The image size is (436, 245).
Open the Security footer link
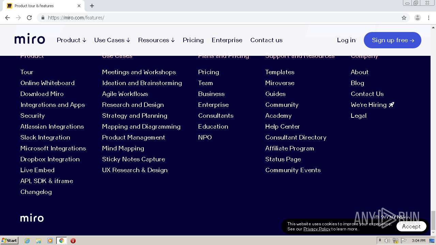(x=32, y=116)
